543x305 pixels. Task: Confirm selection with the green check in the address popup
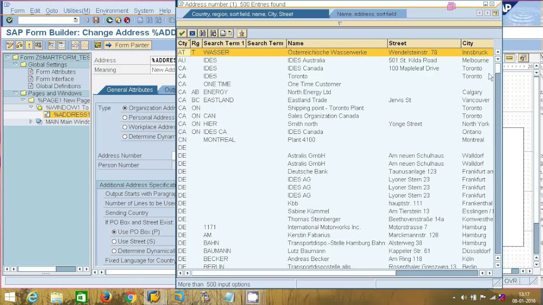182,33
